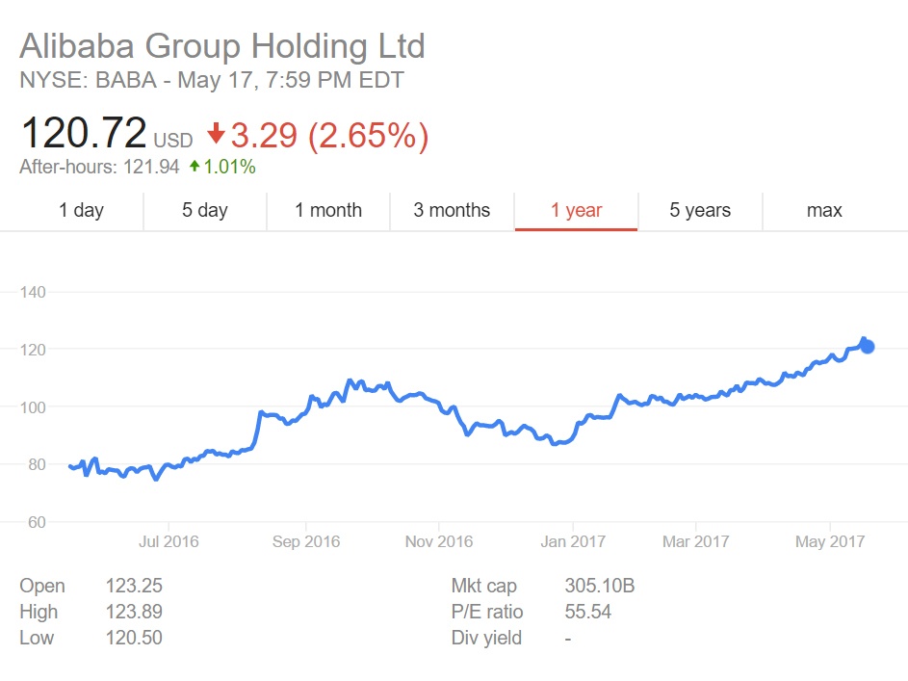Switch to the 5 years view

coord(700,210)
